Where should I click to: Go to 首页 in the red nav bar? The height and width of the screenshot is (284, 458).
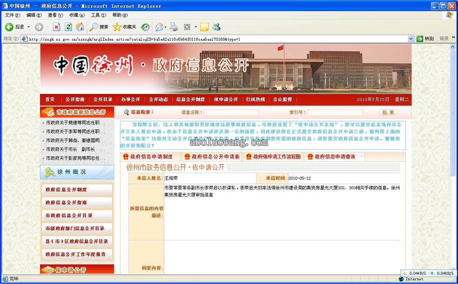50,99
